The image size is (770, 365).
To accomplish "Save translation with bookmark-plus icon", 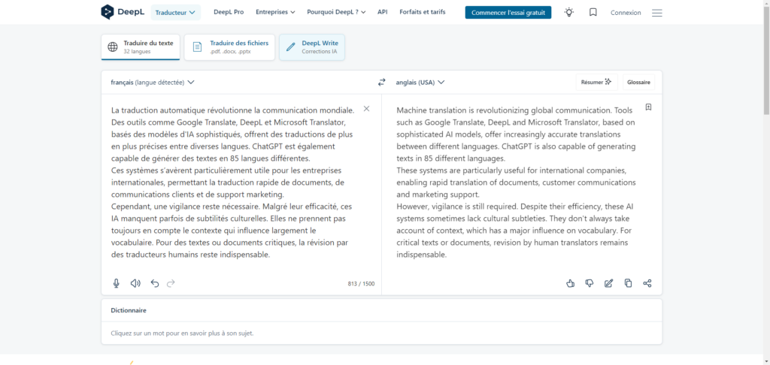I will pos(648,107).
